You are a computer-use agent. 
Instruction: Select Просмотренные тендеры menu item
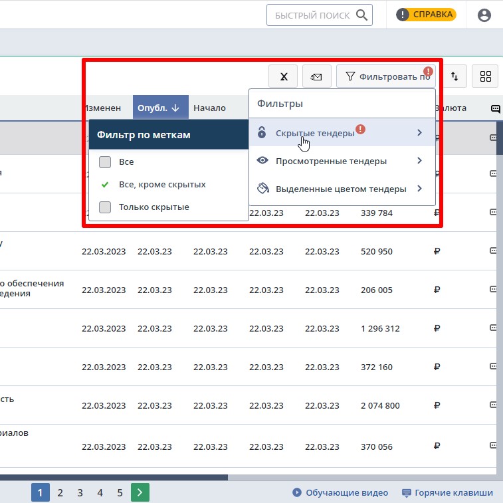pos(342,161)
